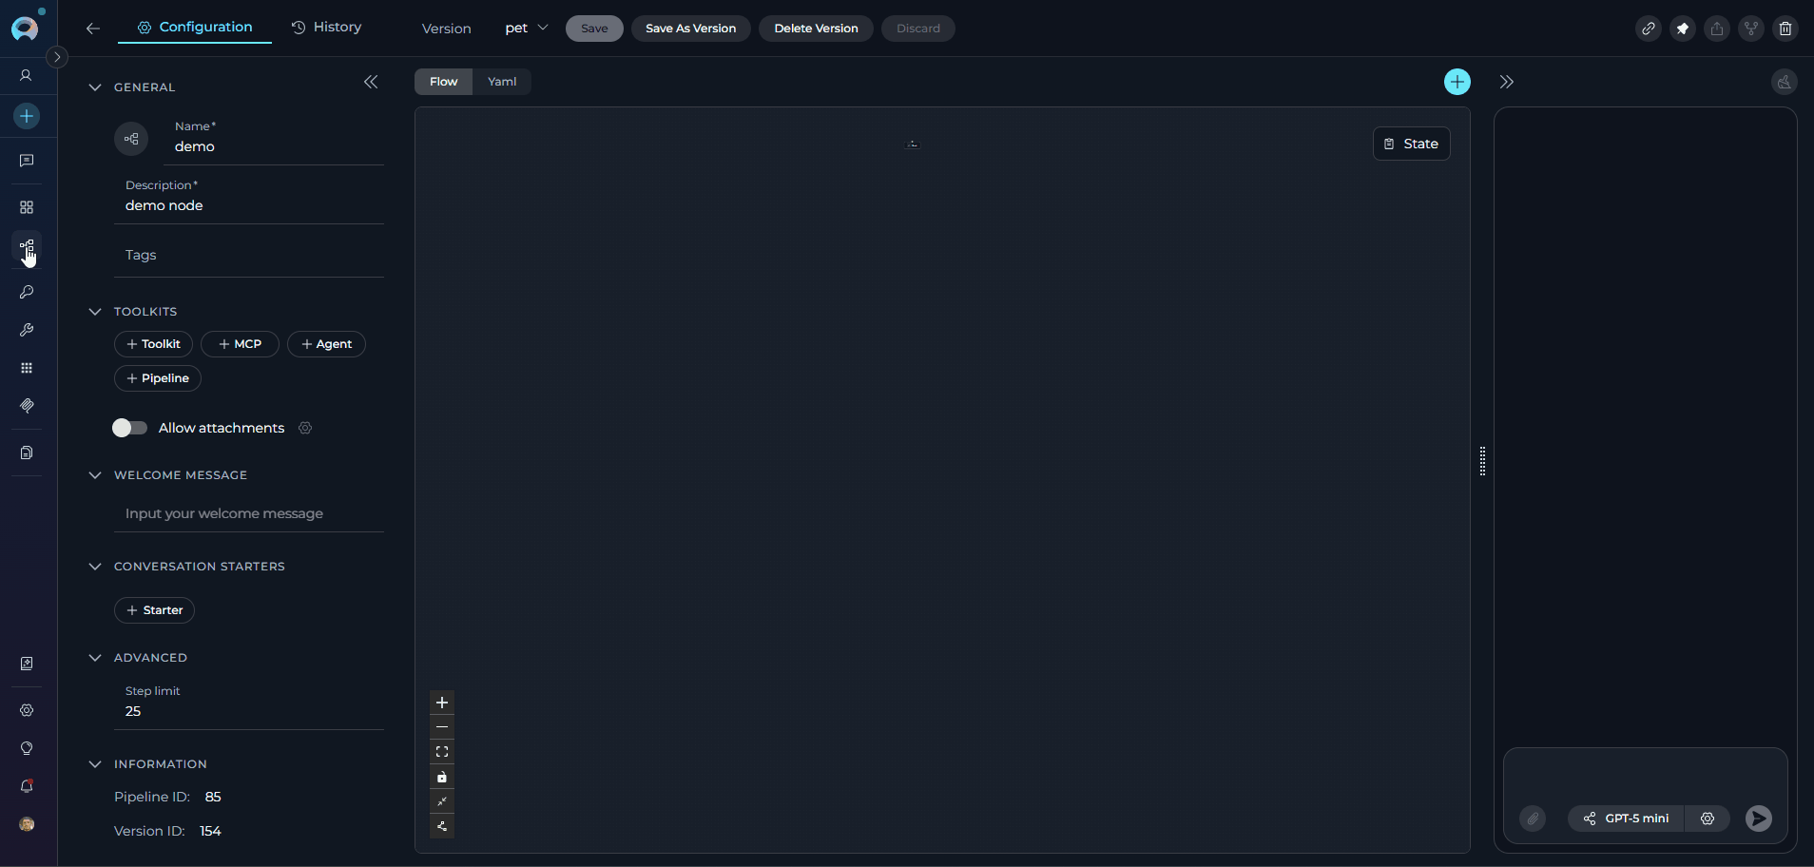Delete this pipeline via the trash icon
The image size is (1814, 867).
[1785, 29]
